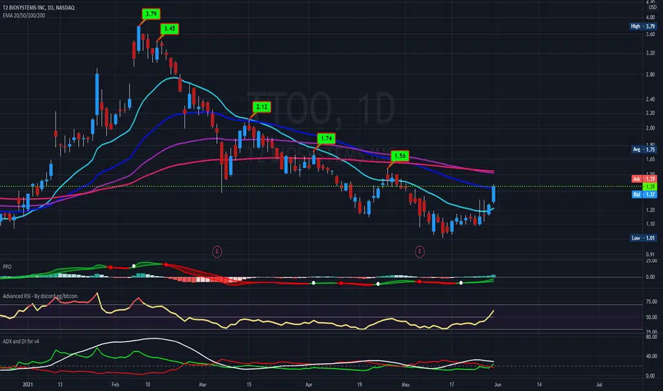Click the 3.79 price label on chart
This screenshot has width=663, height=391.
tap(151, 14)
